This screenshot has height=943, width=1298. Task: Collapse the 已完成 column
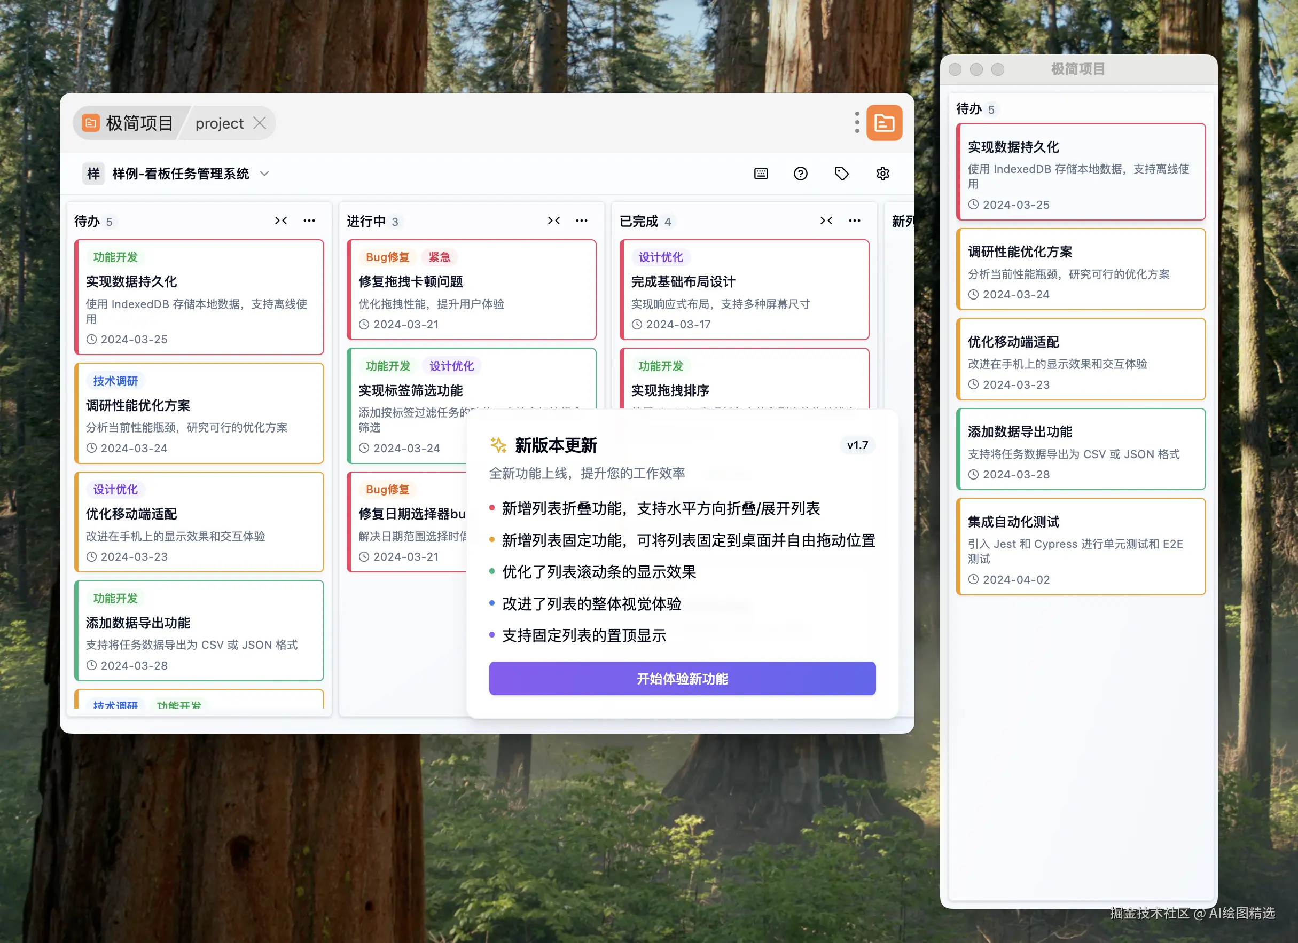(x=826, y=221)
